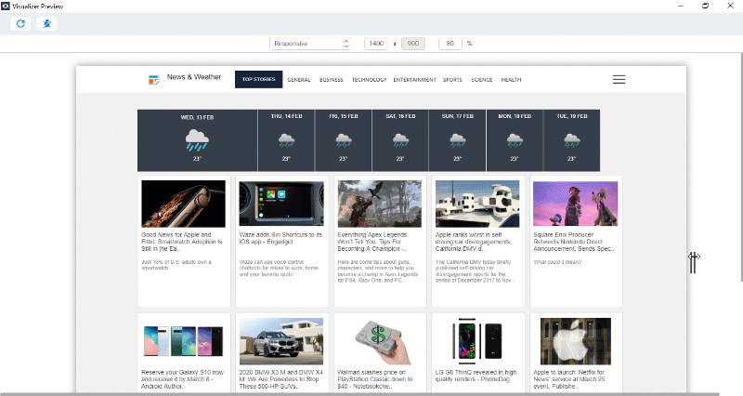
Task: Open 'Reserve your Galaxy S10 now' headline
Action: 183,379
